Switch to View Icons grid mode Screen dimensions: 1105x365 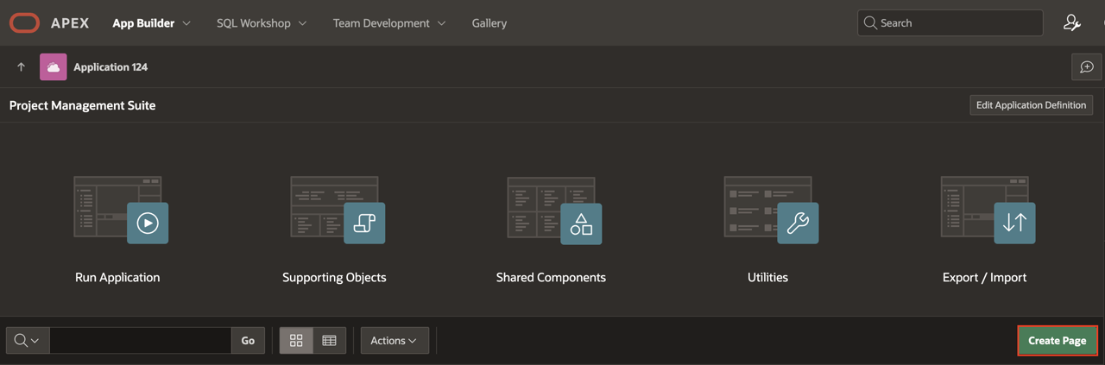[296, 341]
